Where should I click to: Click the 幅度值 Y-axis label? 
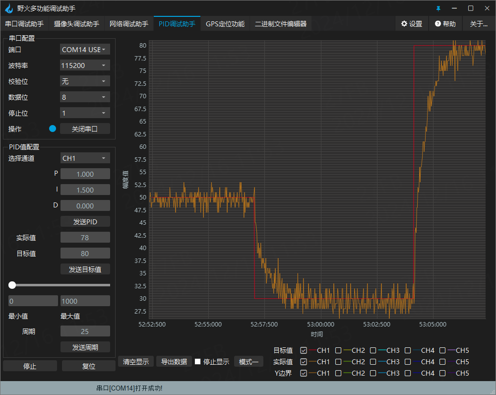125,180
